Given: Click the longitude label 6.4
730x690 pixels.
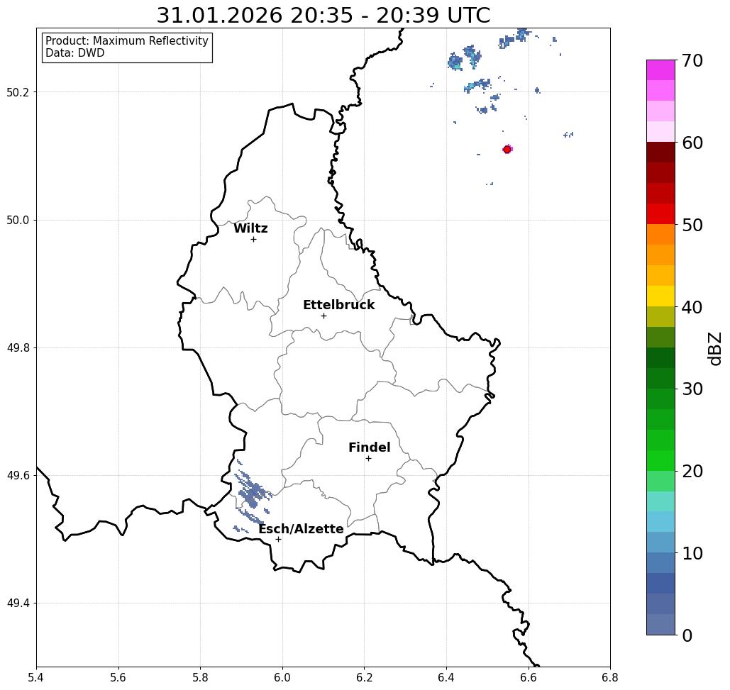Looking at the screenshot, I should click(446, 677).
